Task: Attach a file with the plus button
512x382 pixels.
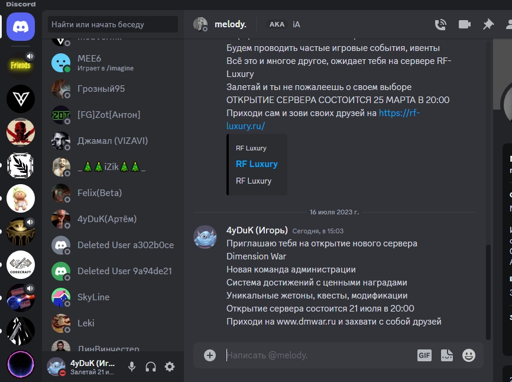Action: [210, 355]
